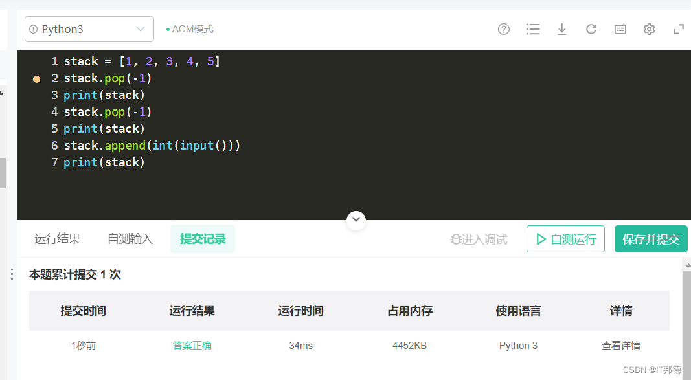Click the panel resize handle dots on left edge
The height and width of the screenshot is (380, 691).
(x=12, y=274)
